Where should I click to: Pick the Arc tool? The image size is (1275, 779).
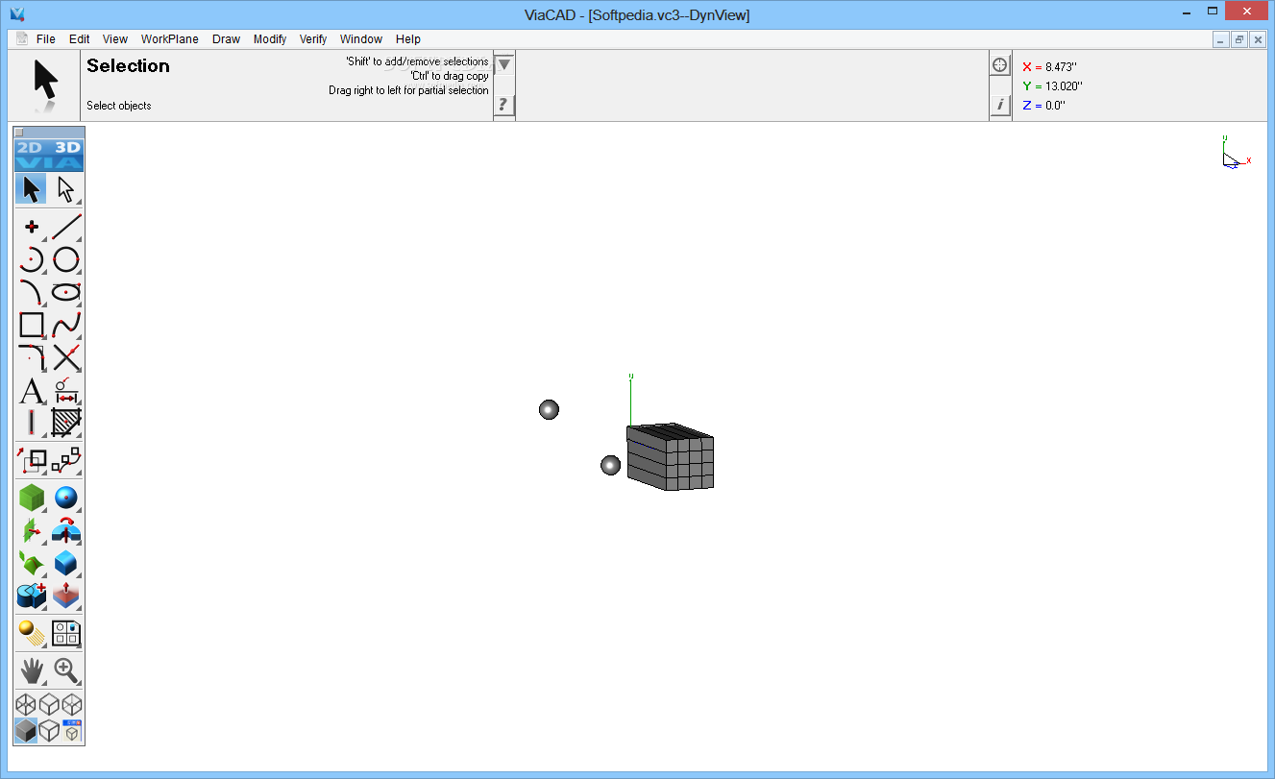(32, 259)
